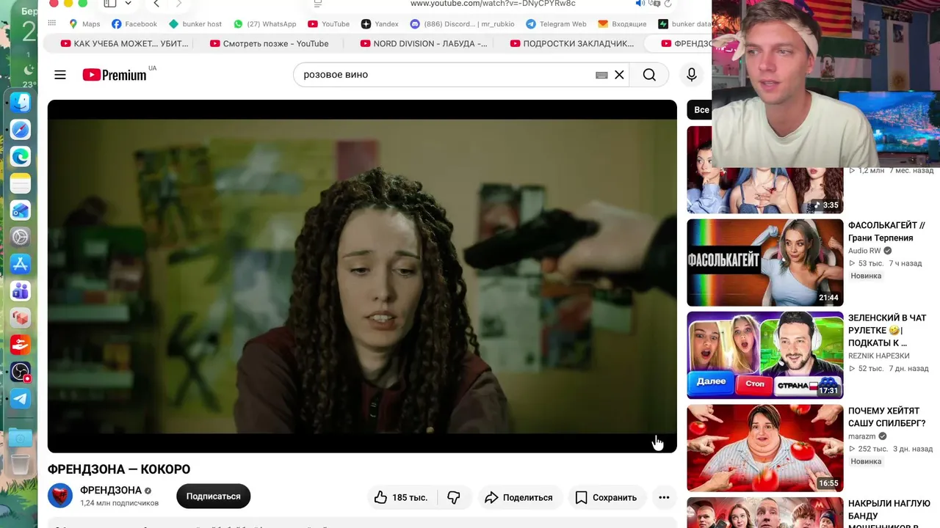Open the bunker host bookmark
The width and height of the screenshot is (940, 528).
click(195, 23)
